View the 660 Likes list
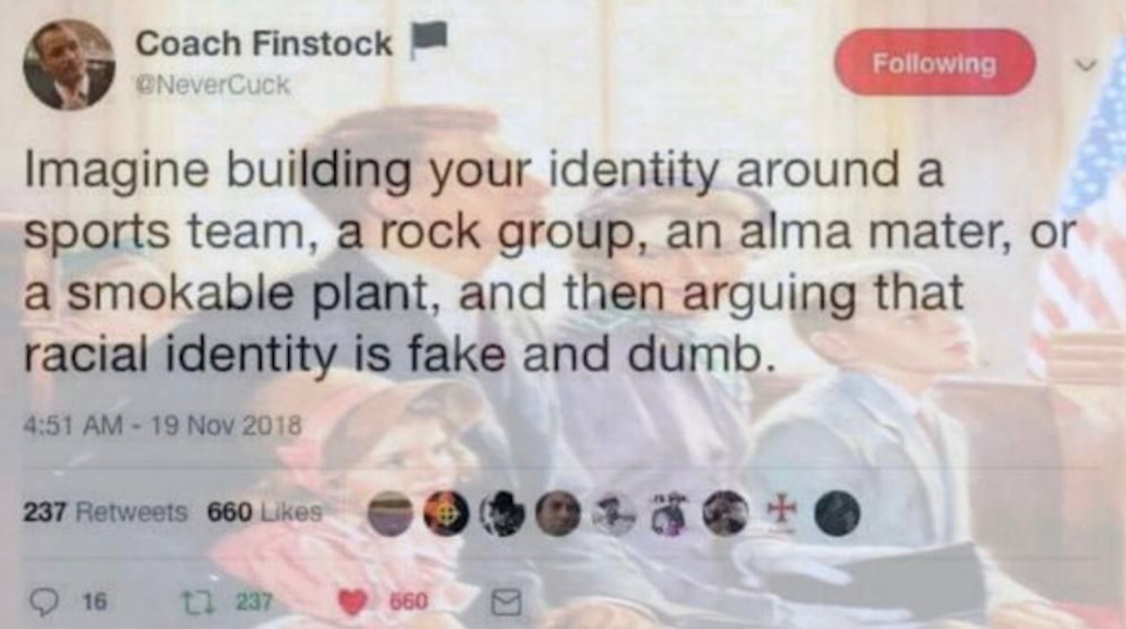The width and height of the screenshot is (1126, 629). coord(265,513)
